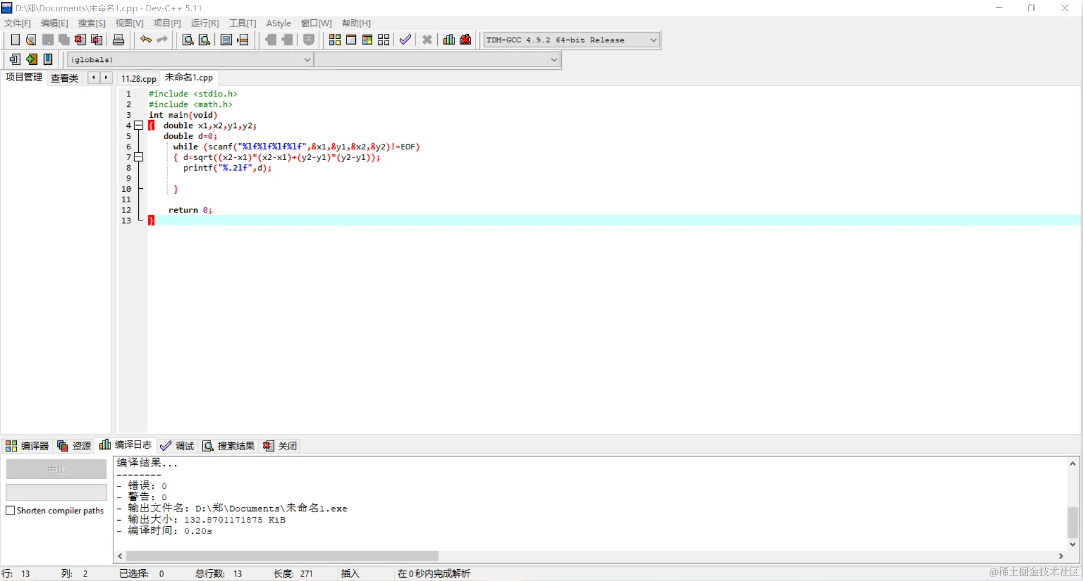
Task: Compile the program with the four-squares icon
Action: (334, 39)
